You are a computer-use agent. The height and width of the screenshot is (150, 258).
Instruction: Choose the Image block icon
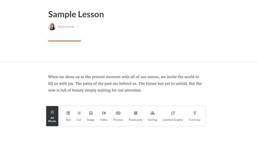(91, 113)
